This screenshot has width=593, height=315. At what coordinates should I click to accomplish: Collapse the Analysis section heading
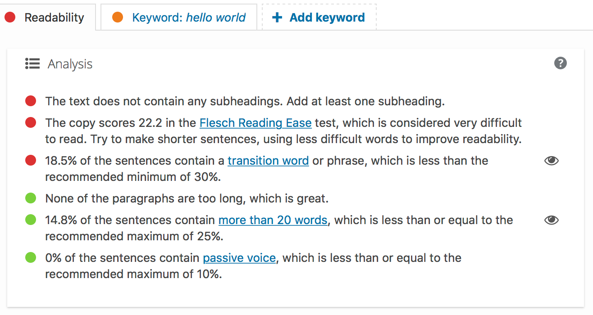[70, 64]
